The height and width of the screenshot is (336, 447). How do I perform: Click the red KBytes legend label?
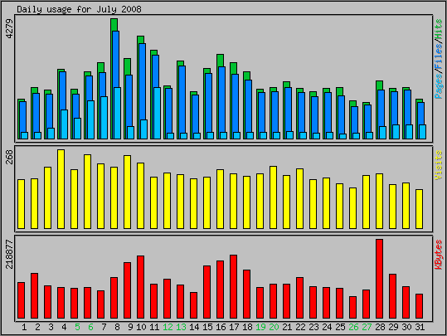click(439, 255)
